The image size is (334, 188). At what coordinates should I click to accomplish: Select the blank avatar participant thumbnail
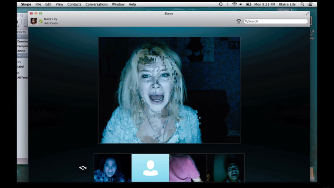pos(150,168)
